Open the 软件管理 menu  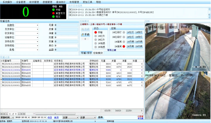coord(34,2)
